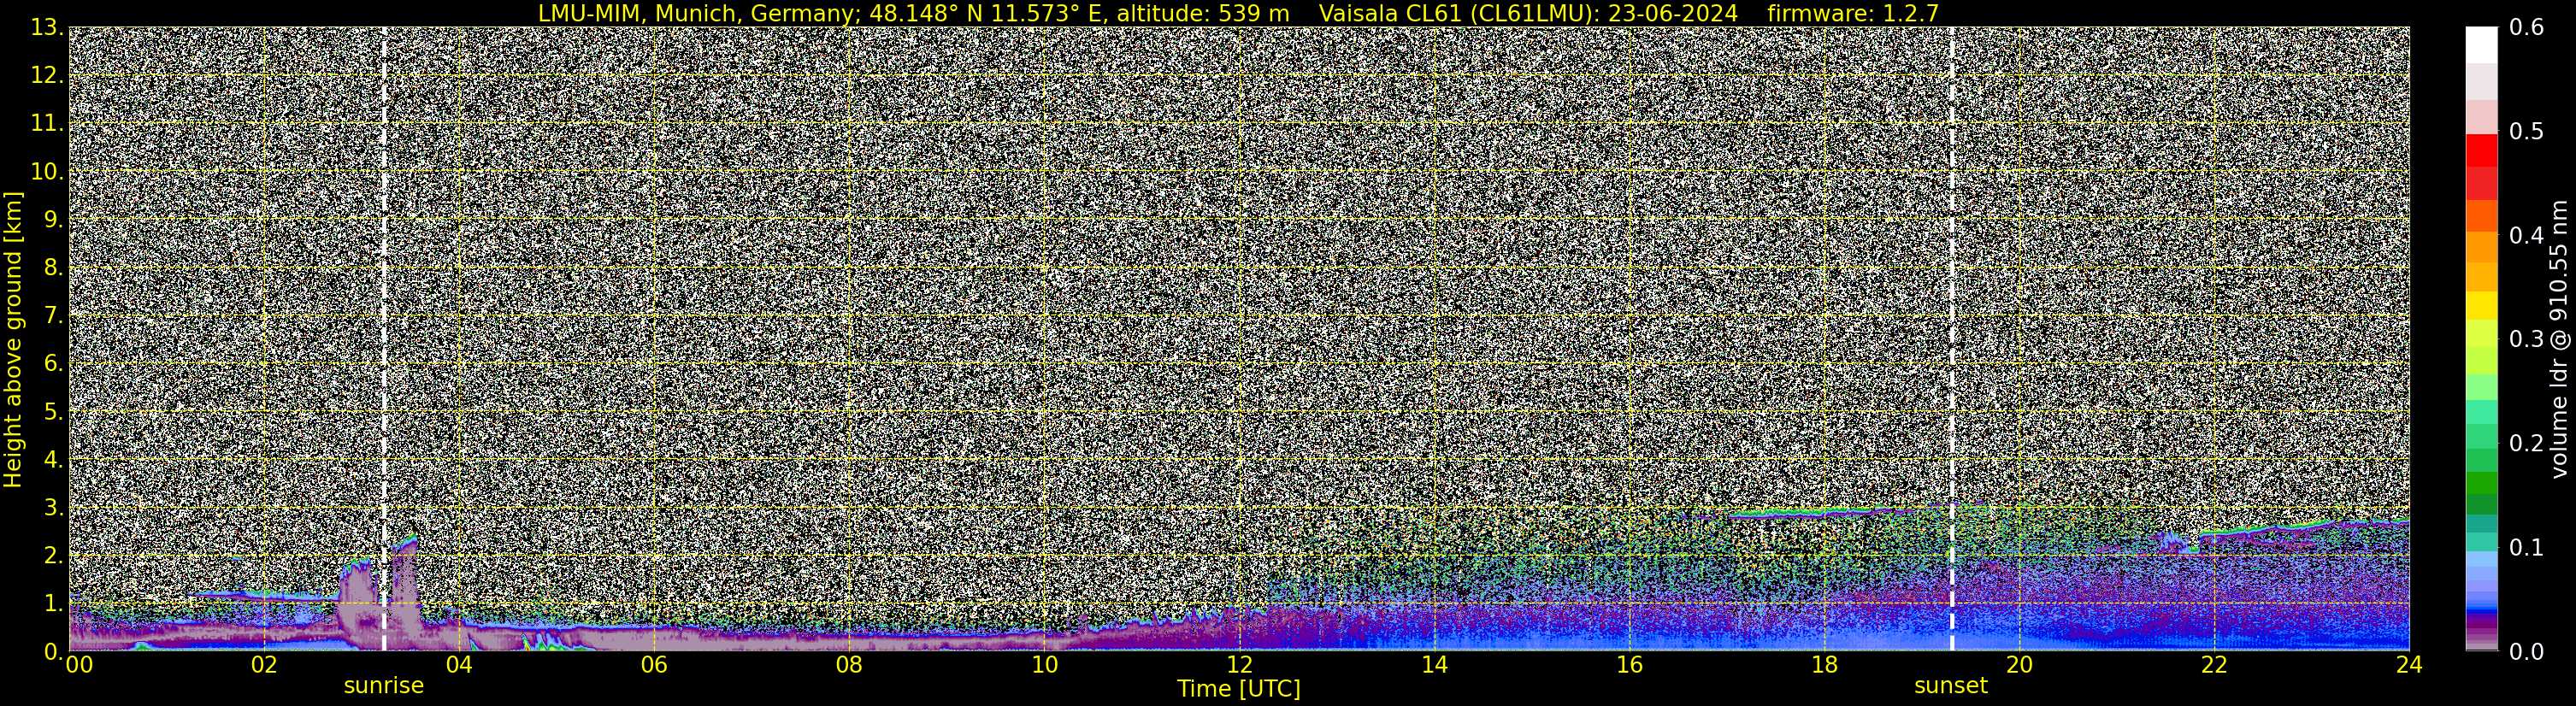Click the time axis tick label '24'

(x=2409, y=664)
